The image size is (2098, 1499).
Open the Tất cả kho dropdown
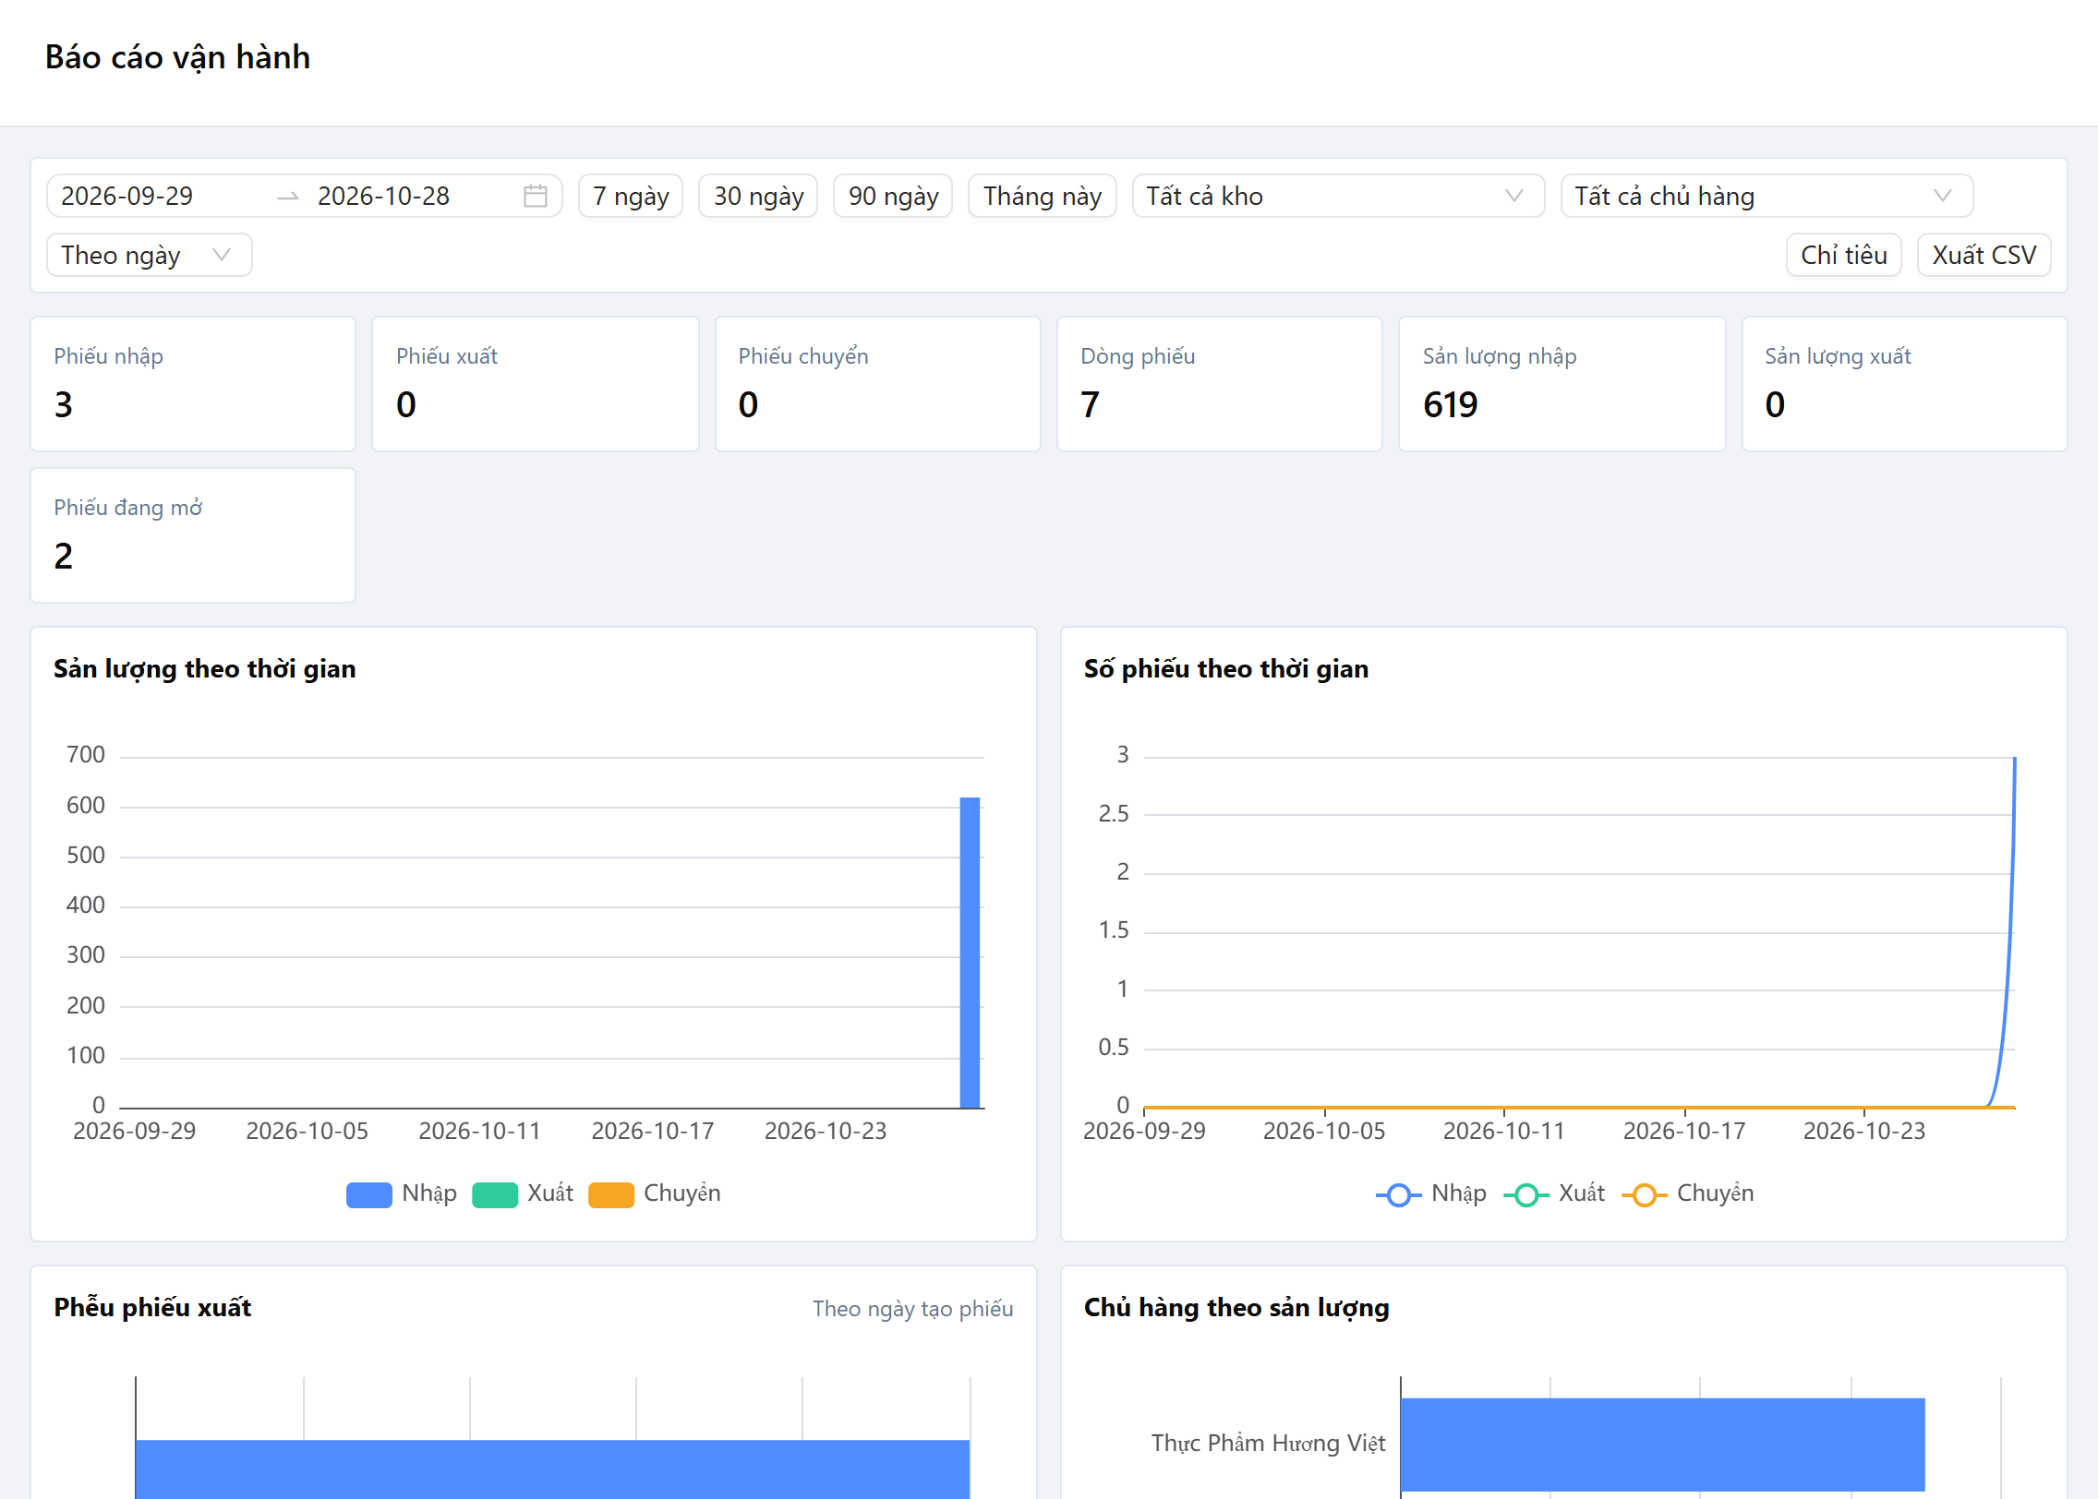(1338, 196)
